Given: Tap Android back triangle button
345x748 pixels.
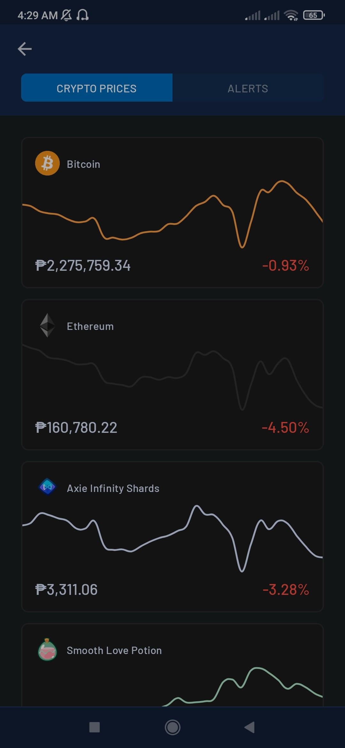Looking at the screenshot, I should pos(249,727).
